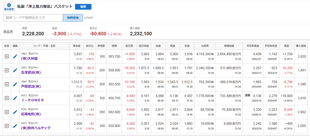310x136 pixels.
Task: Click the 年初来安値 column header
Action: click(271, 46)
